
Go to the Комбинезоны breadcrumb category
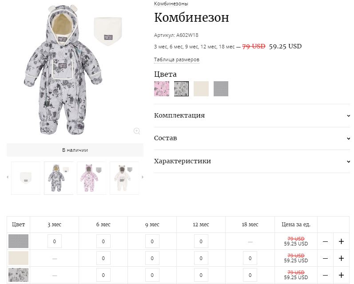171,4
